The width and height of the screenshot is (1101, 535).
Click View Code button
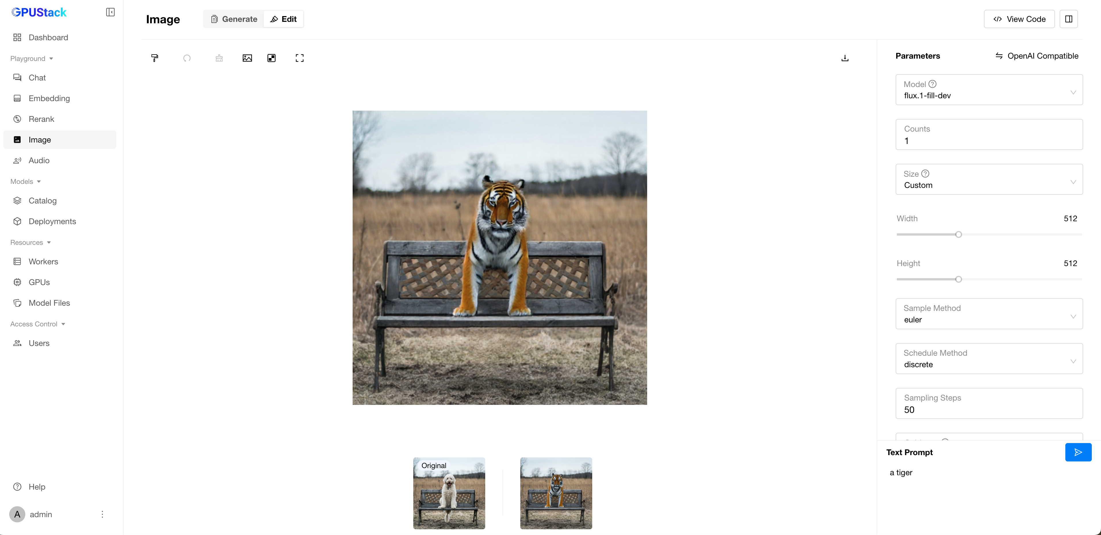(1019, 19)
